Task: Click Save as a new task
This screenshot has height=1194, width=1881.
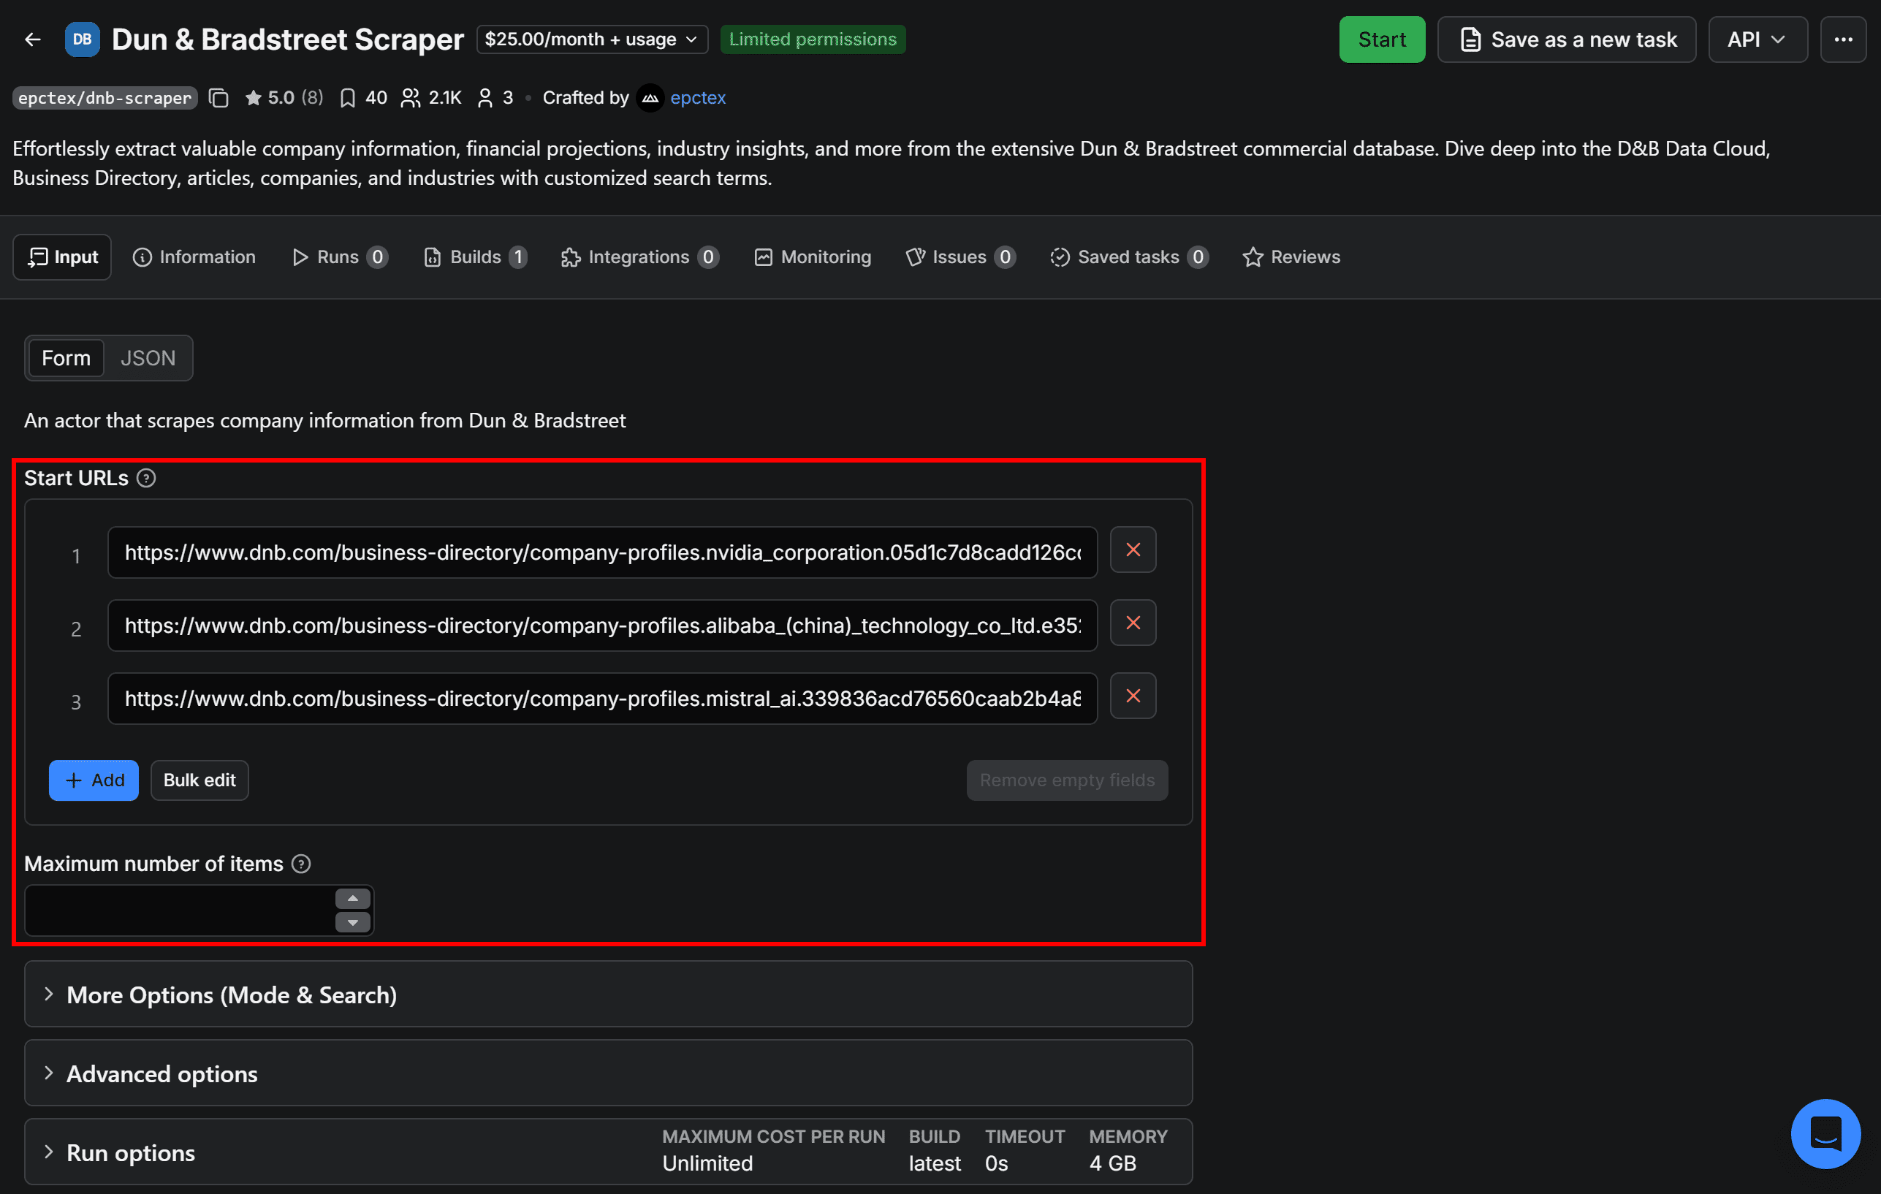Action: pyautogui.click(x=1566, y=39)
